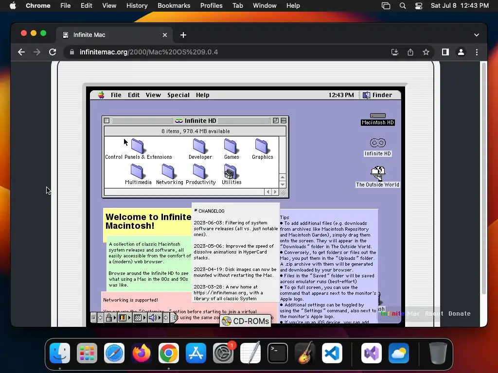The image size is (498, 373).
Task: Open the classic Edit menu
Action: [x=133, y=95]
